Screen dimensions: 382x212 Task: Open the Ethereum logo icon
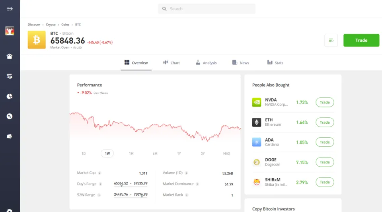click(257, 122)
